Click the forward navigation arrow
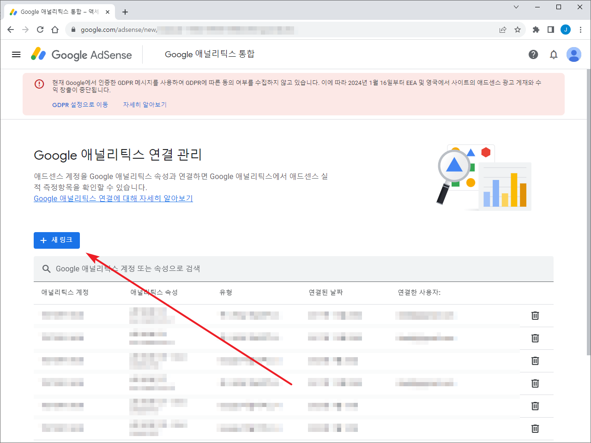Screen dimensions: 591x443 tap(25, 30)
